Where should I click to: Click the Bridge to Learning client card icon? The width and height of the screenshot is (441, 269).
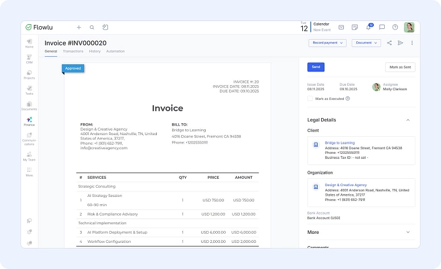pyautogui.click(x=316, y=145)
